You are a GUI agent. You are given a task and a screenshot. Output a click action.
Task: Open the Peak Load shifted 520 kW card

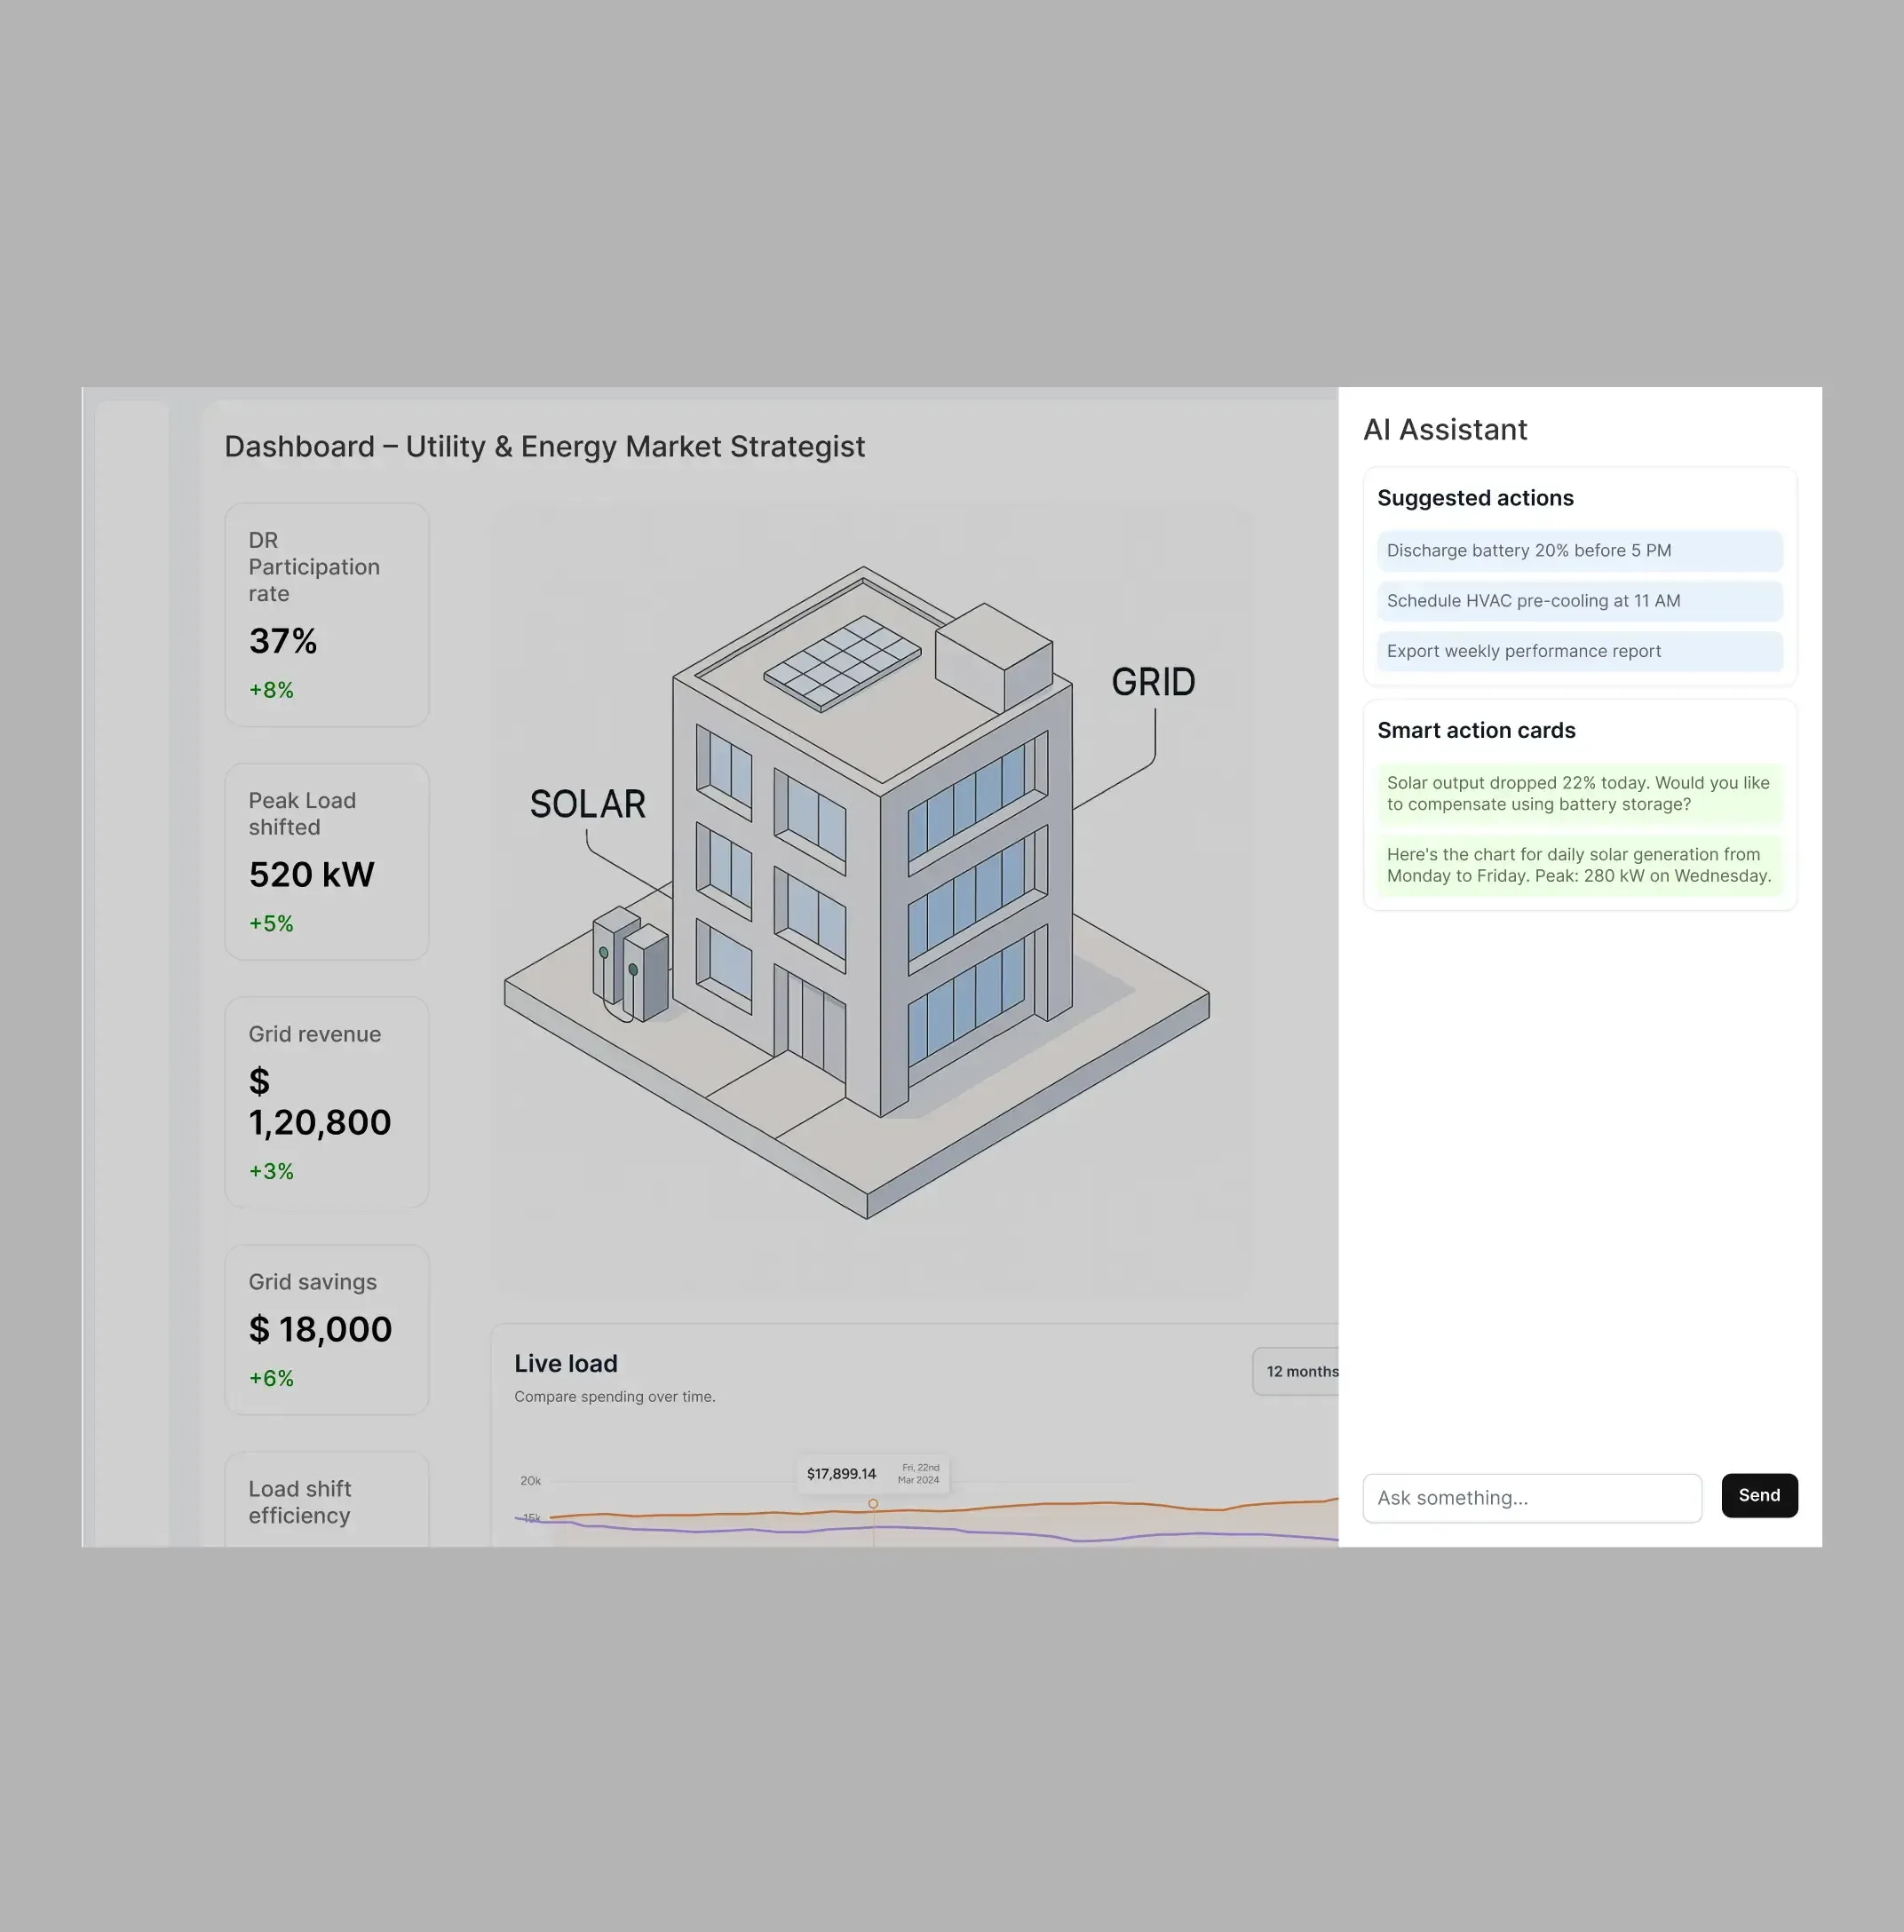327,862
